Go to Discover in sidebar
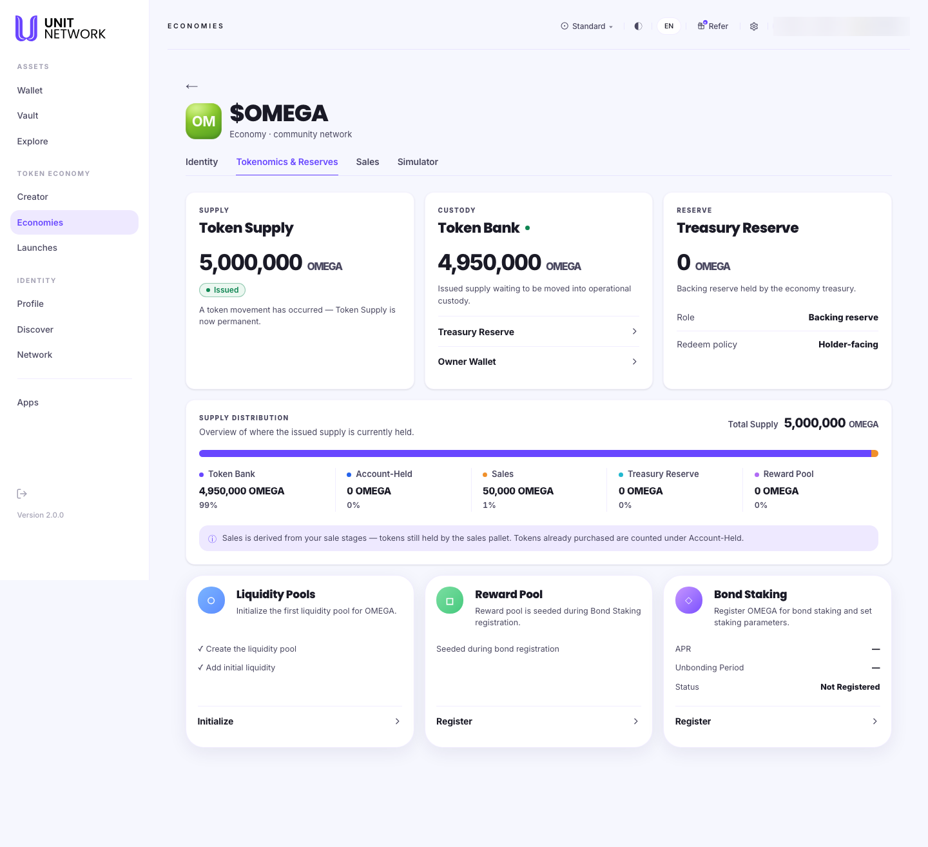This screenshot has height=847, width=928. [74, 329]
